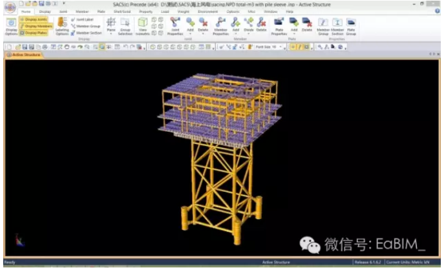
Task: Toggle Display Joints off
Action: pyautogui.click(x=34, y=19)
